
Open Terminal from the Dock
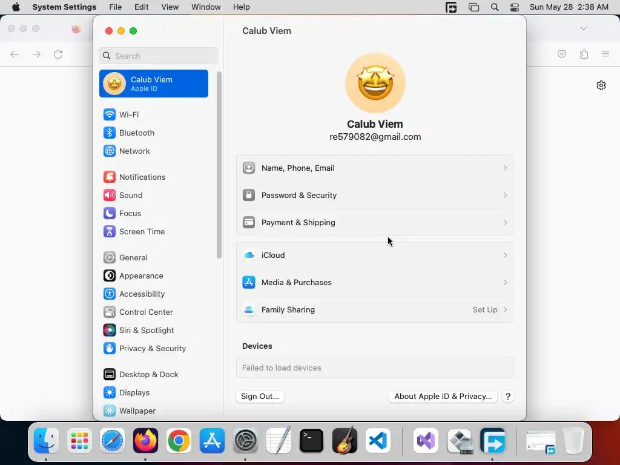point(312,441)
